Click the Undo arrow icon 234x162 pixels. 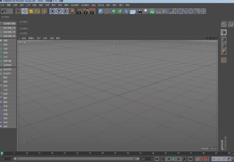click(x=4, y=11)
